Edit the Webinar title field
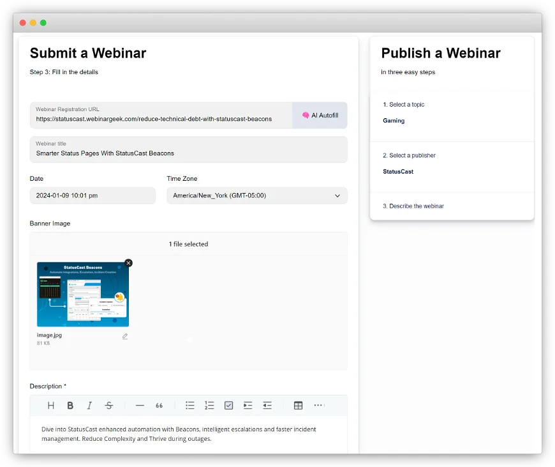Image resolution: width=555 pixels, height=467 pixels. tap(189, 149)
